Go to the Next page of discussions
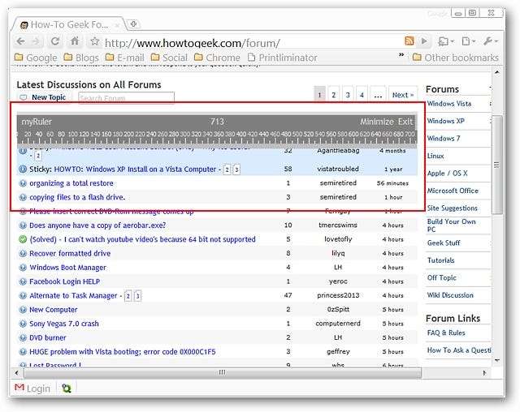The image size is (520, 412). coord(402,95)
